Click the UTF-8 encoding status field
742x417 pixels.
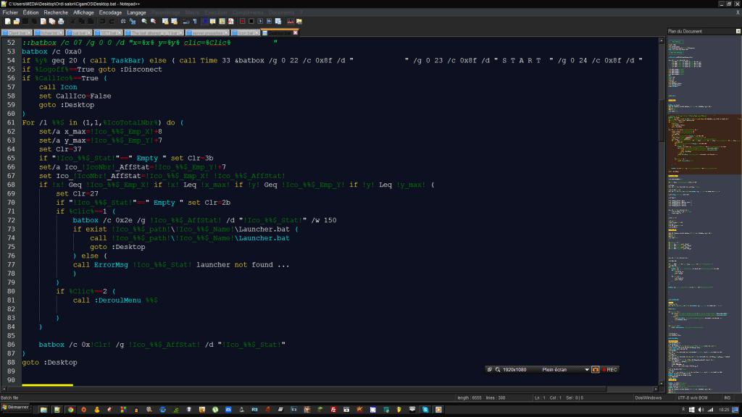point(692,398)
